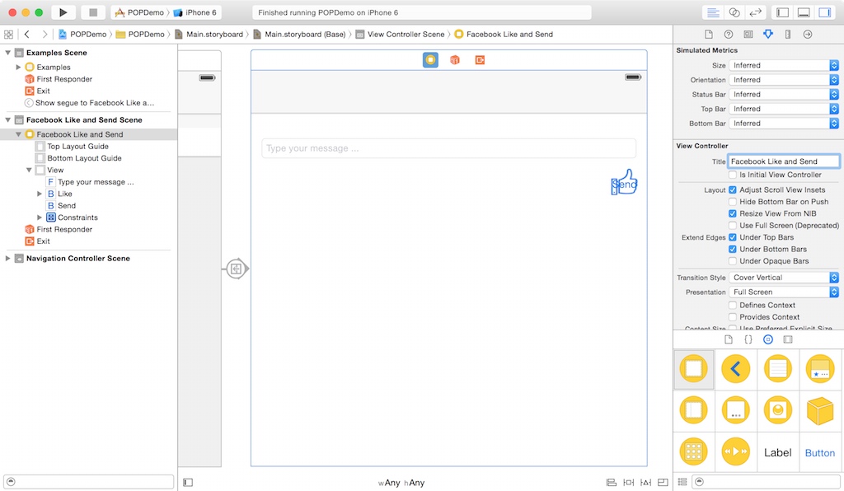Viewport: 844px width, 491px height.
Task: Open the Size inspector ruler icon
Action: click(x=785, y=34)
